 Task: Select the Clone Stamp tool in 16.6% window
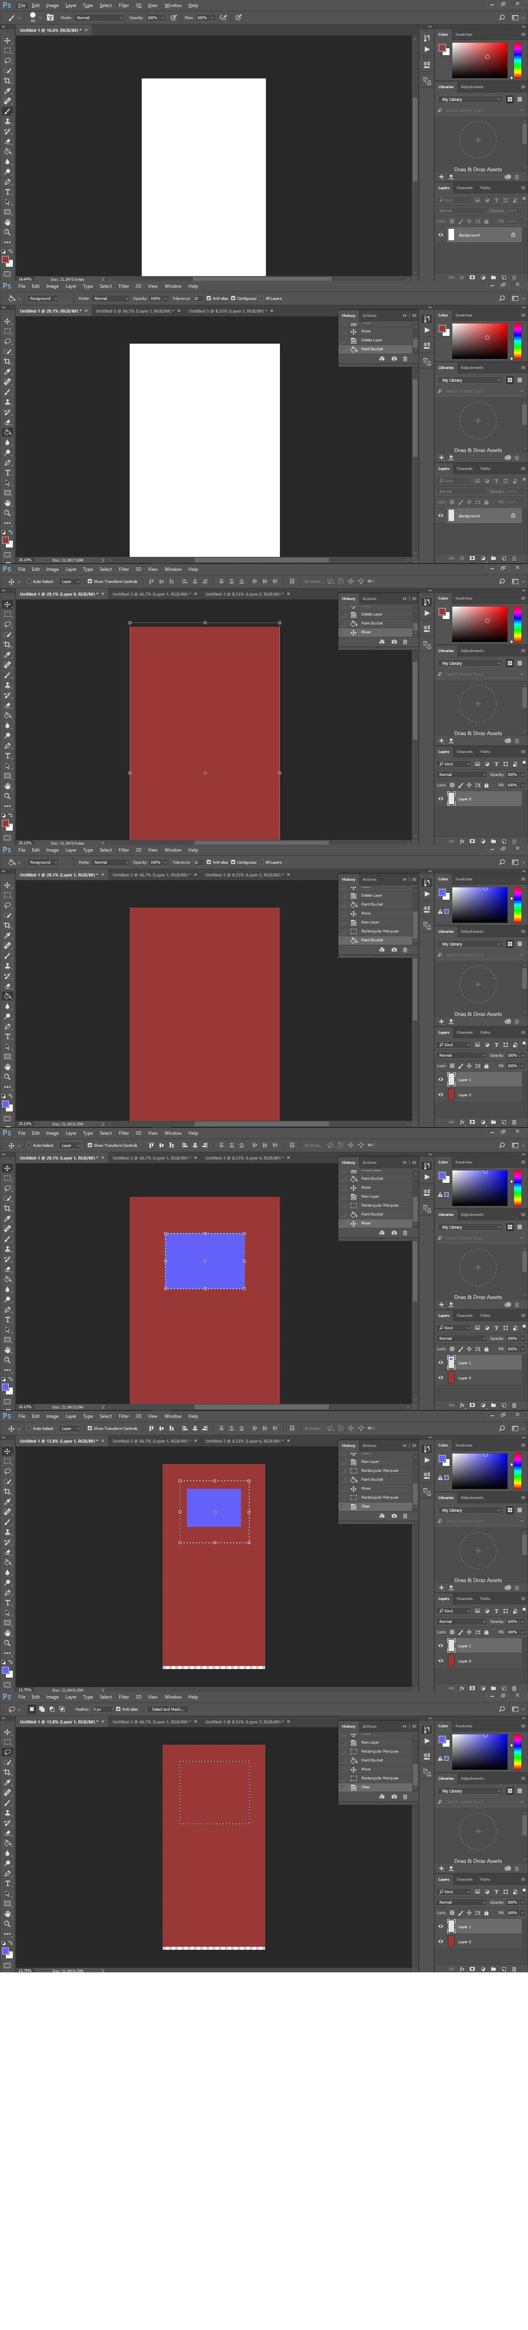coord(7,121)
